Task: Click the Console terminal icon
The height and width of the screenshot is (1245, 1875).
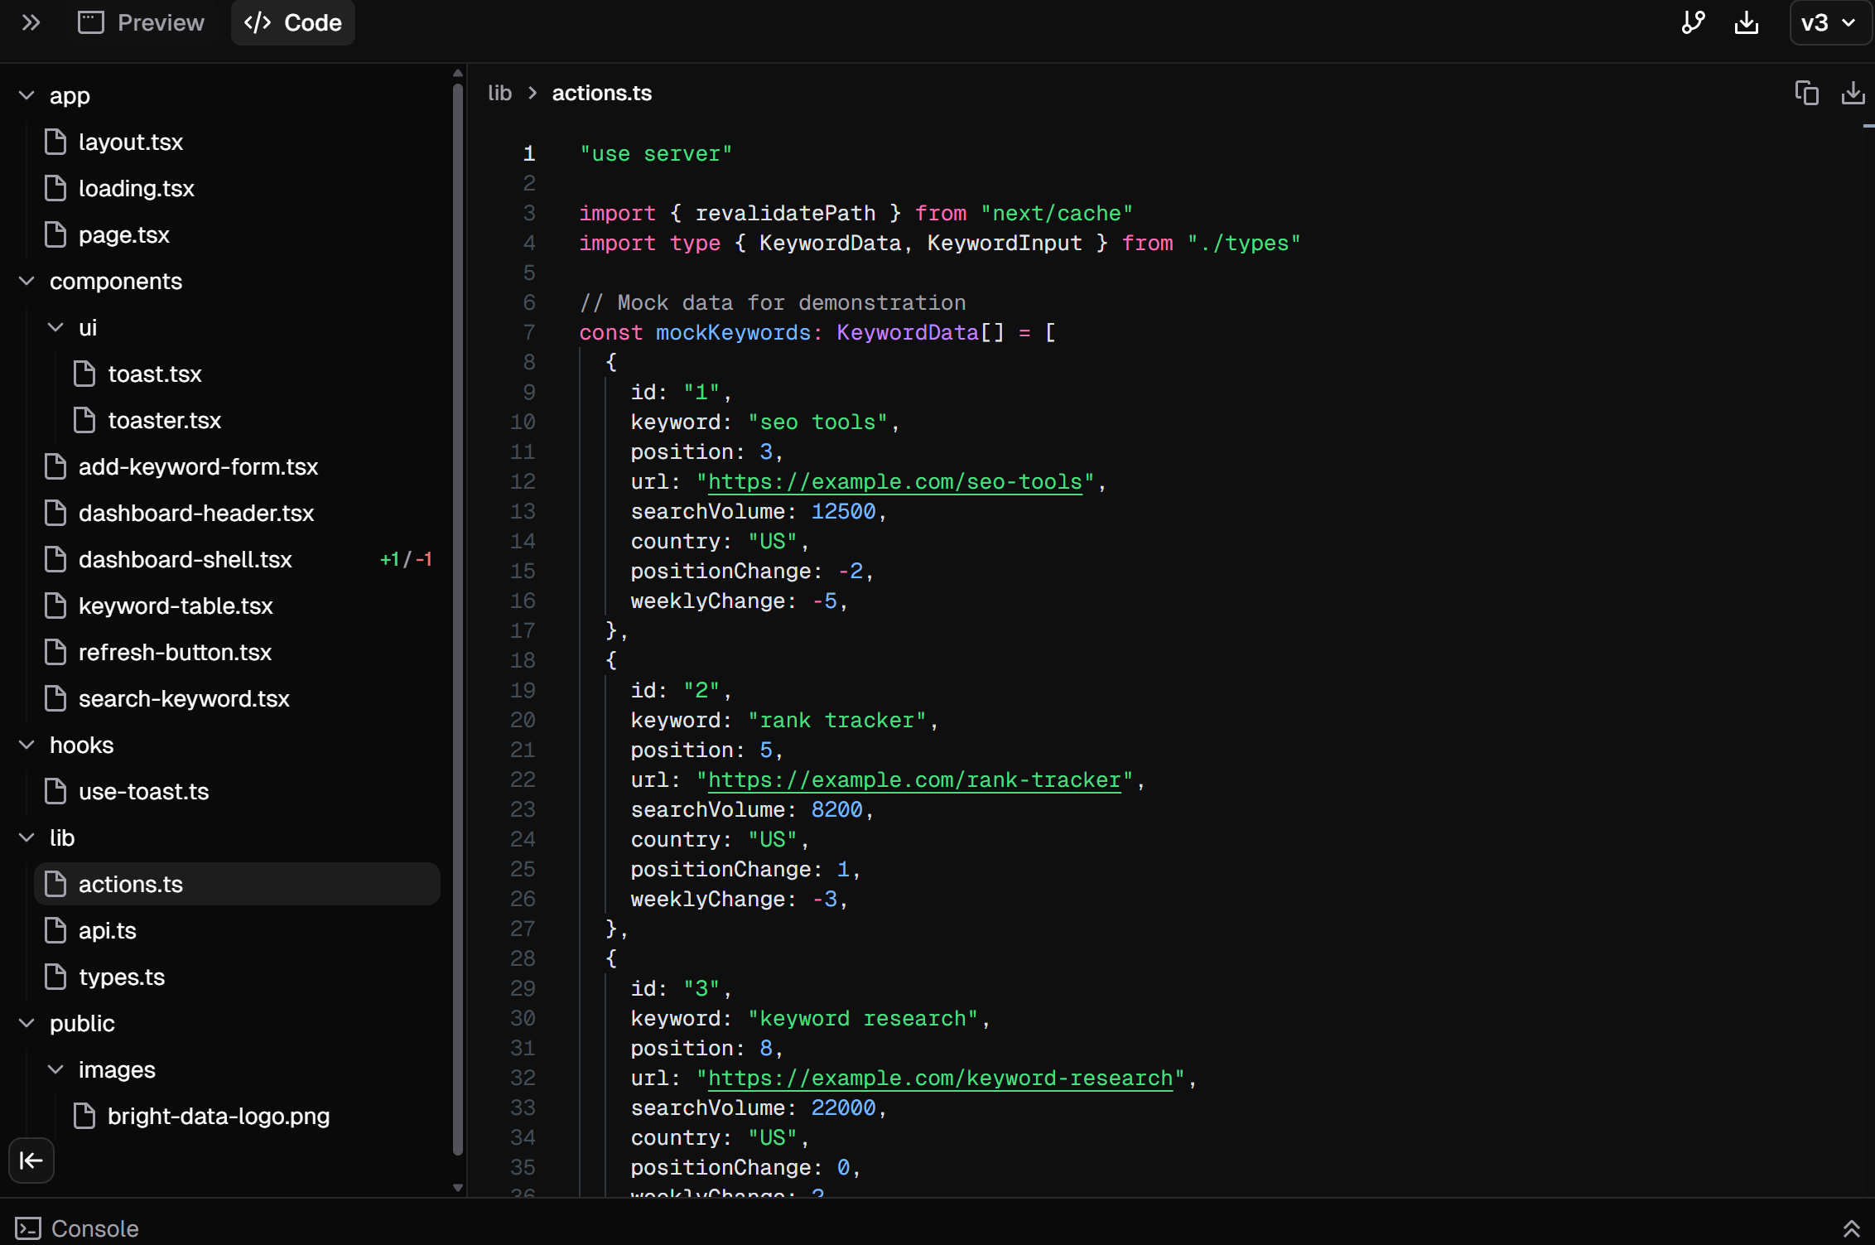Action: (x=28, y=1228)
